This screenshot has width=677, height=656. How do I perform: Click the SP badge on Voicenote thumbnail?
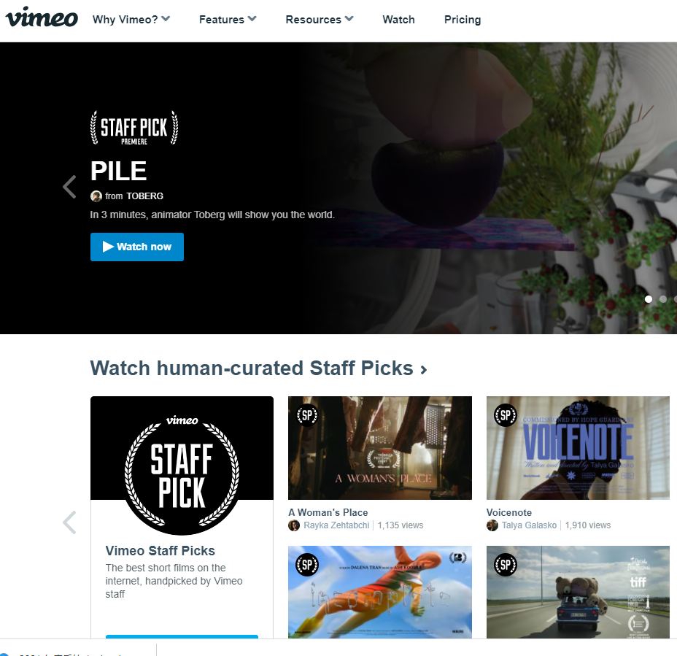505,415
